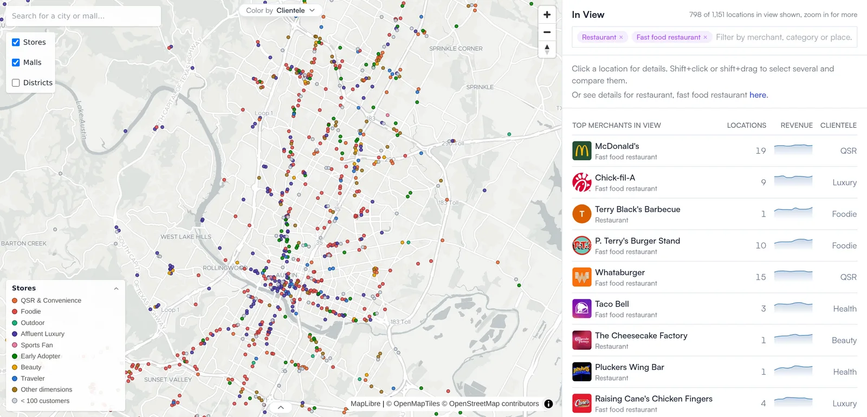
Task: Sort by CLIENTELE column header
Action: (x=838, y=125)
